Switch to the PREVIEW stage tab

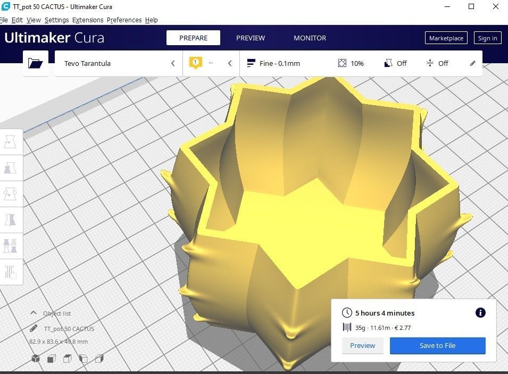click(251, 38)
